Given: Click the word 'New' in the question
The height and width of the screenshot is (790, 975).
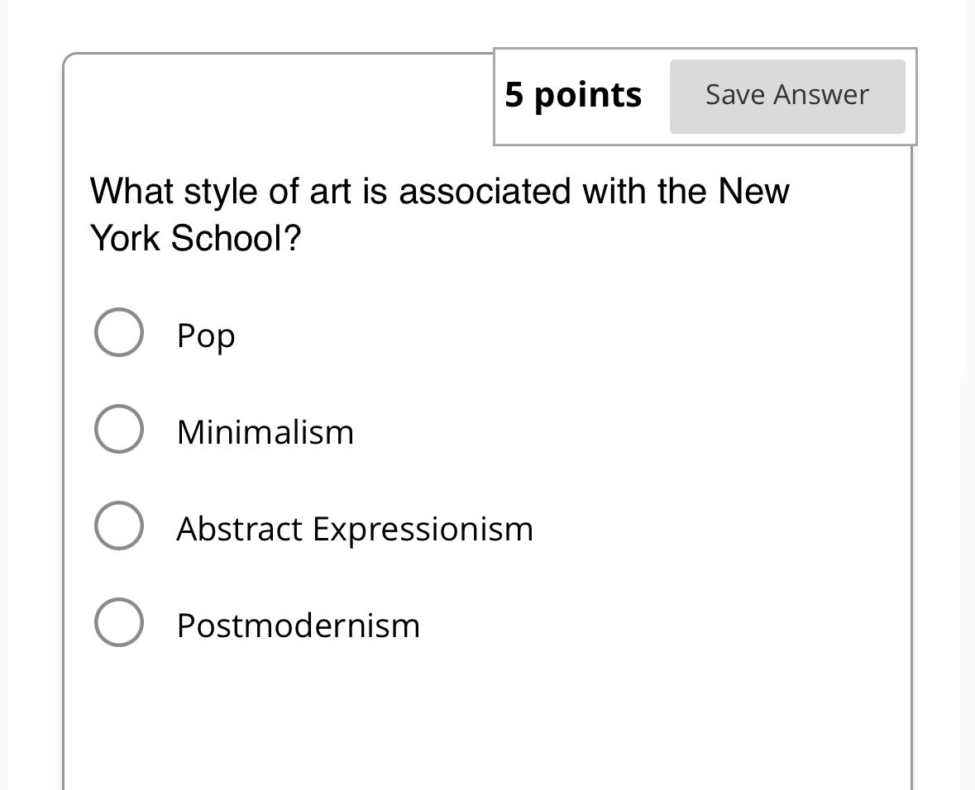Looking at the screenshot, I should pyautogui.click(x=753, y=192).
